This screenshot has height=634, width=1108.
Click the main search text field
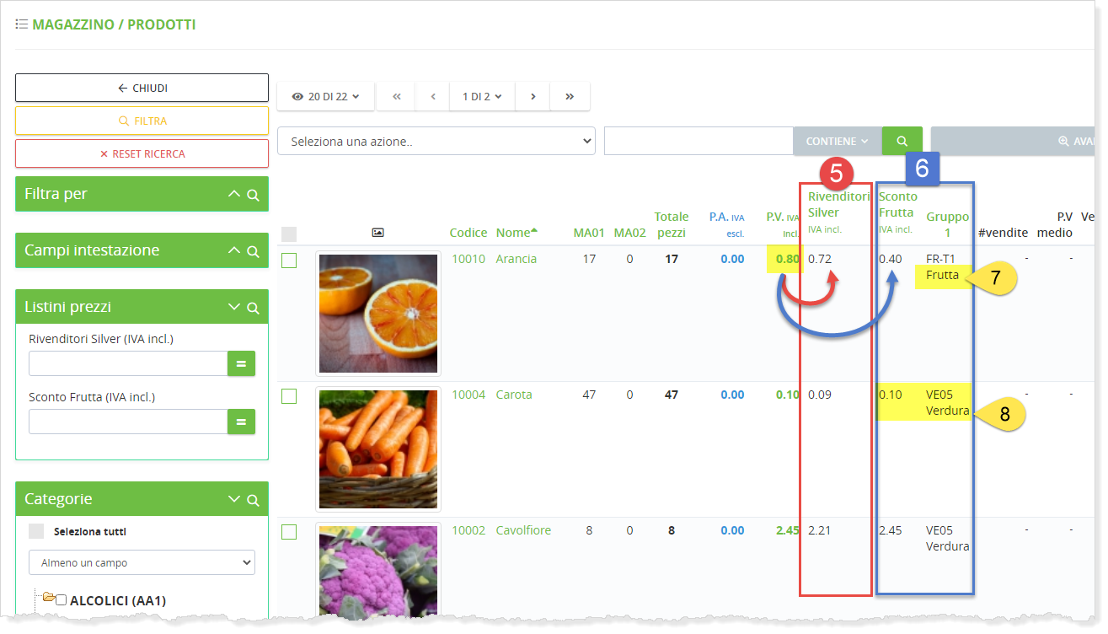(698, 142)
